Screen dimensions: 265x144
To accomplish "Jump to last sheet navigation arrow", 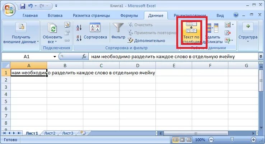I will click(x=19, y=133).
